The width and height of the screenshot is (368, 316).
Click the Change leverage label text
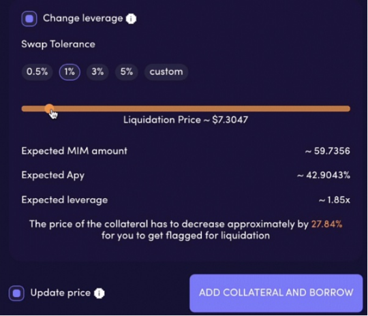83,18
